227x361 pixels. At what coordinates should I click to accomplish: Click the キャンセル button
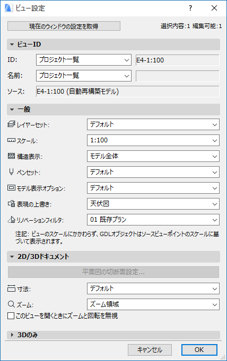tap(150, 350)
